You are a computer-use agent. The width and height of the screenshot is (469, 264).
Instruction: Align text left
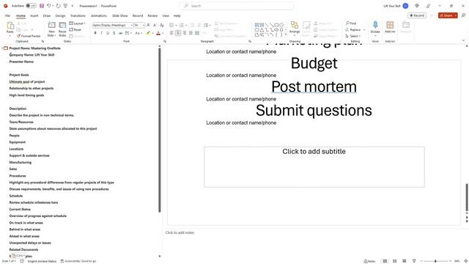pos(171,33)
